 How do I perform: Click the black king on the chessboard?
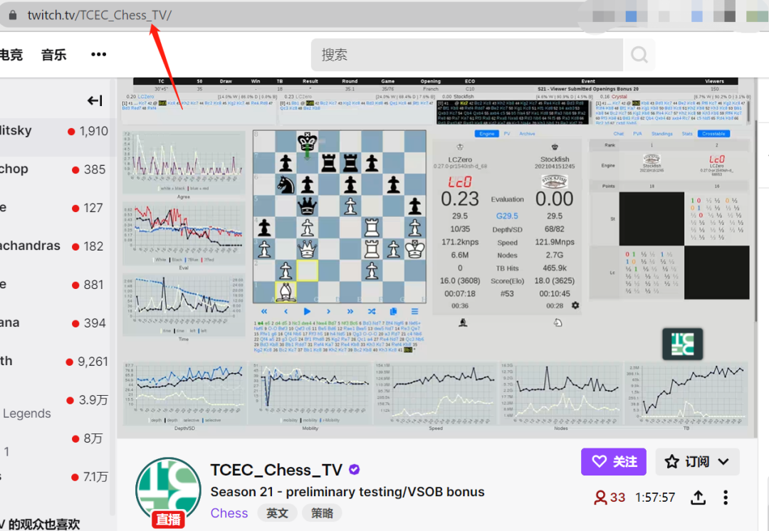(307, 141)
